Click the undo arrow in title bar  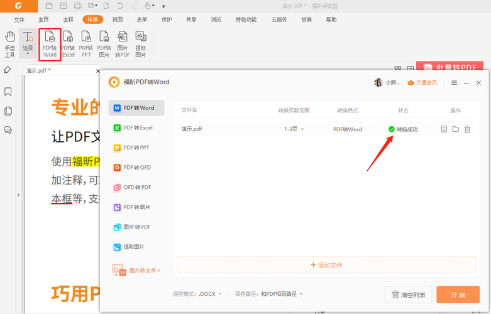121,6
